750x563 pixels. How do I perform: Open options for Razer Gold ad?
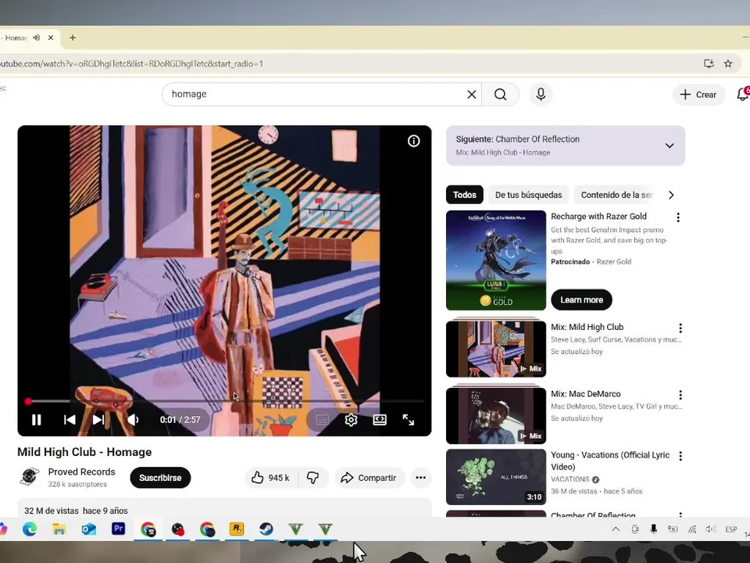click(678, 217)
